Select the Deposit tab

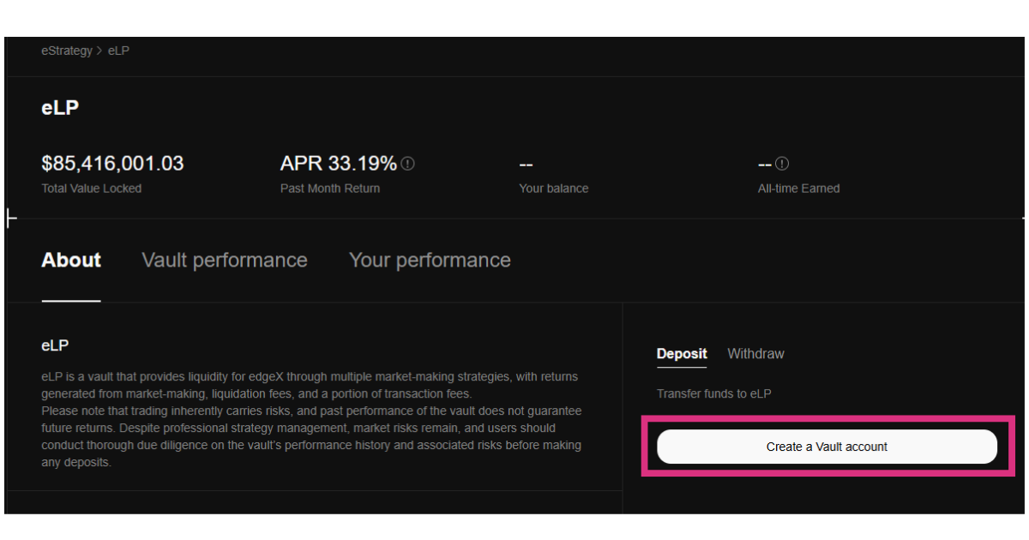pyautogui.click(x=682, y=354)
